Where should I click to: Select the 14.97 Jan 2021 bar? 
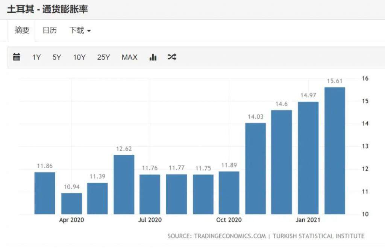coord(308,158)
